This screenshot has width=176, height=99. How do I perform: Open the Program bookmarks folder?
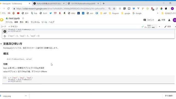coord(114,13)
